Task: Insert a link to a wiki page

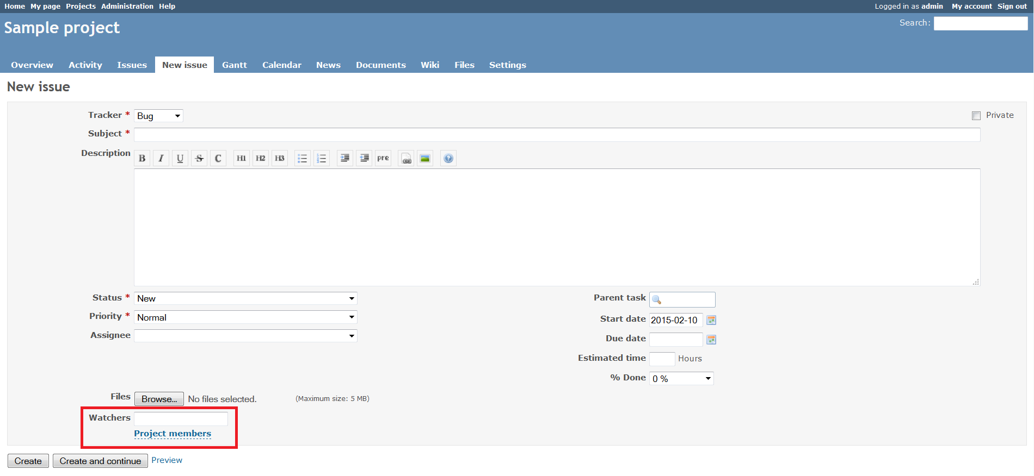Action: pyautogui.click(x=406, y=158)
